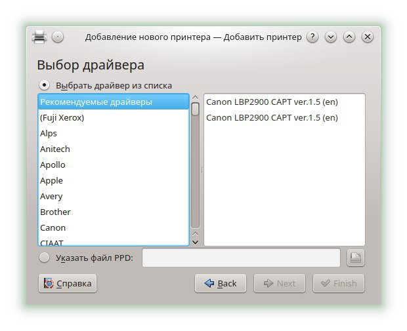Go back with the Back button

(x=221, y=283)
